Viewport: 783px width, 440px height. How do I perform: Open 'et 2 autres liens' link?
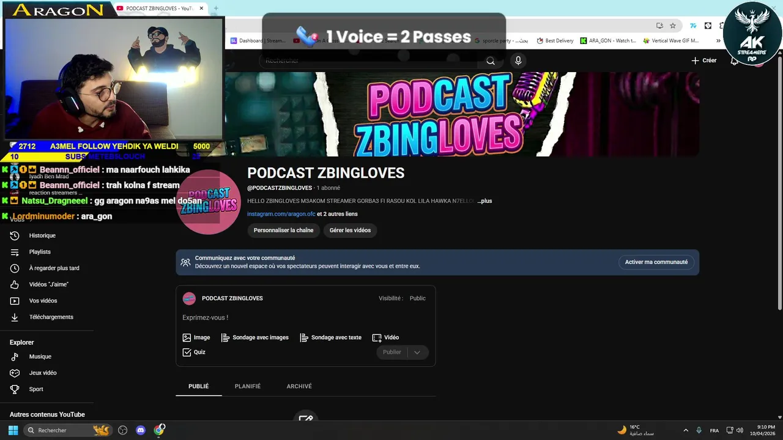point(338,215)
